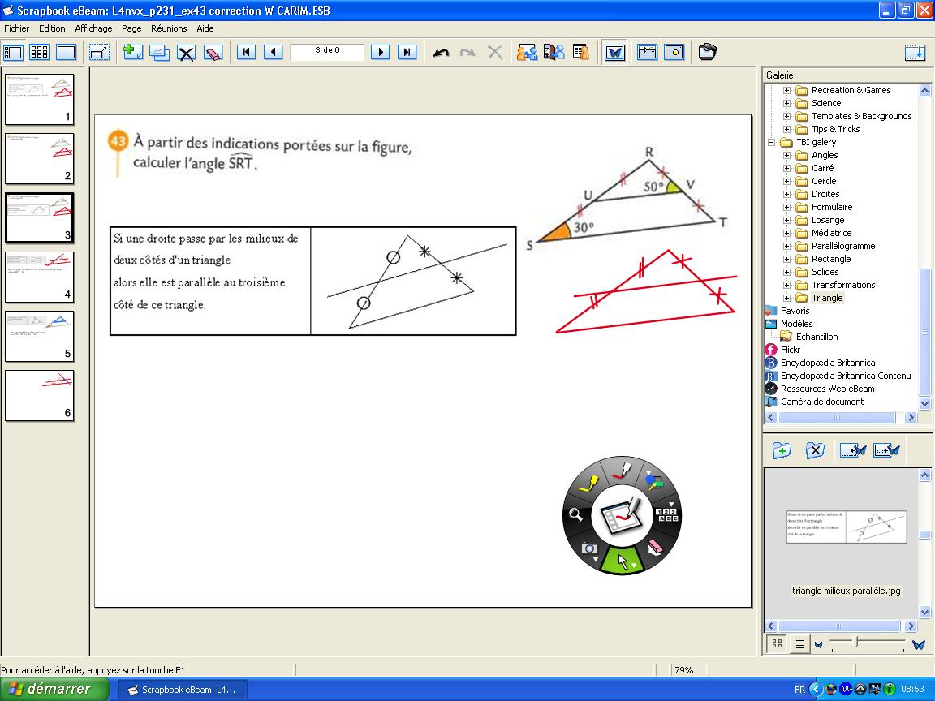Image resolution: width=935 pixels, height=701 pixels.
Task: Open the Affichage menu
Action: point(93,28)
